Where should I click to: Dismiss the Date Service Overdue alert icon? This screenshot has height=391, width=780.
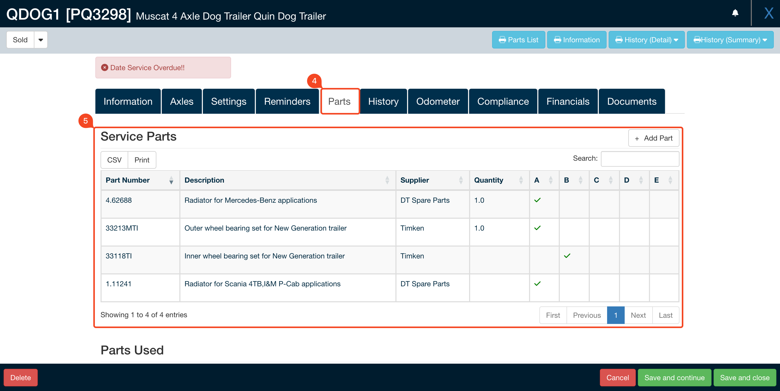coord(104,67)
